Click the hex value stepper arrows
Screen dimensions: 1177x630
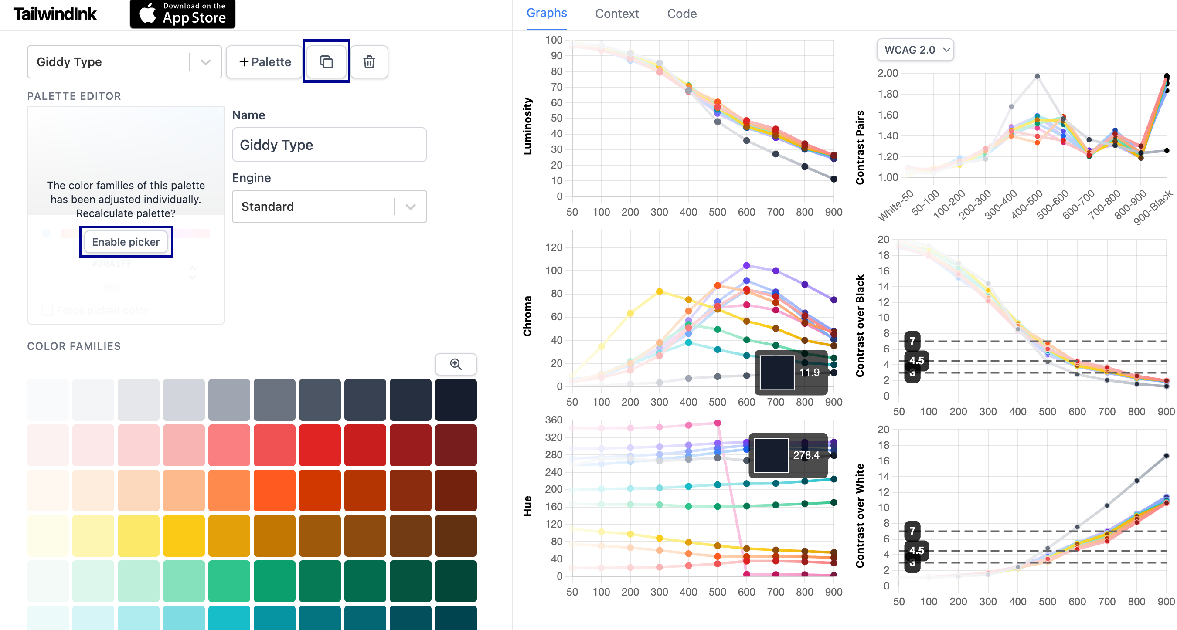point(192,272)
